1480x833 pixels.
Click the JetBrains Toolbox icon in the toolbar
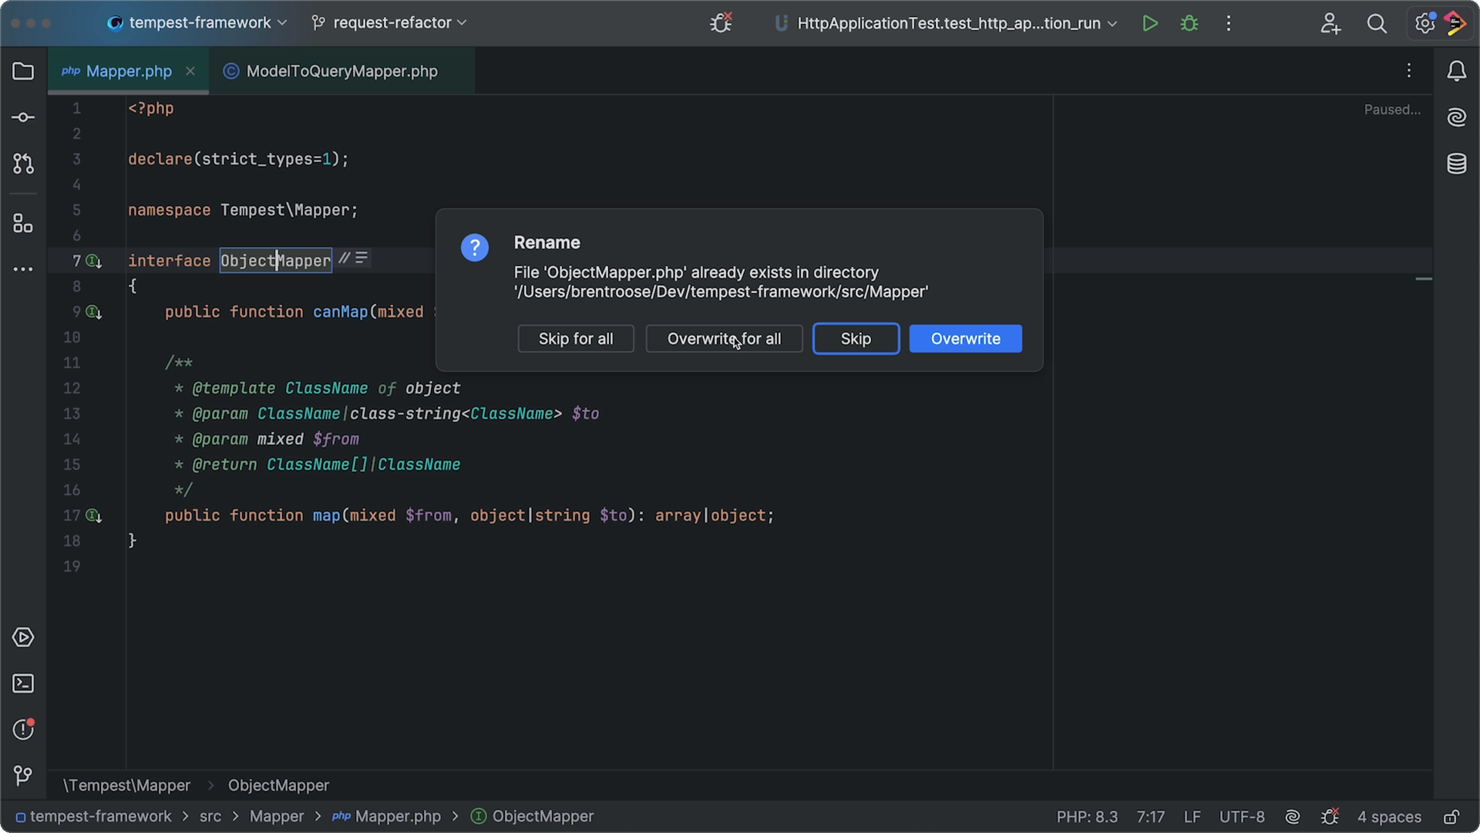pyautogui.click(x=1455, y=24)
